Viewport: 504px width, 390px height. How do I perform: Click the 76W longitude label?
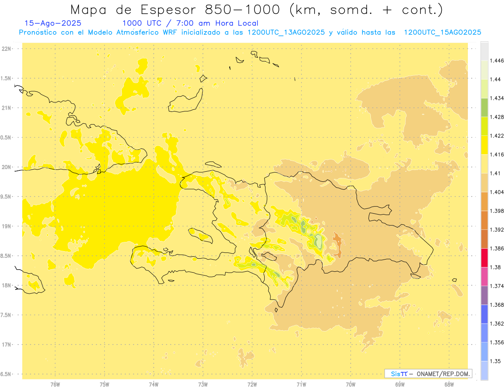pos(55,384)
